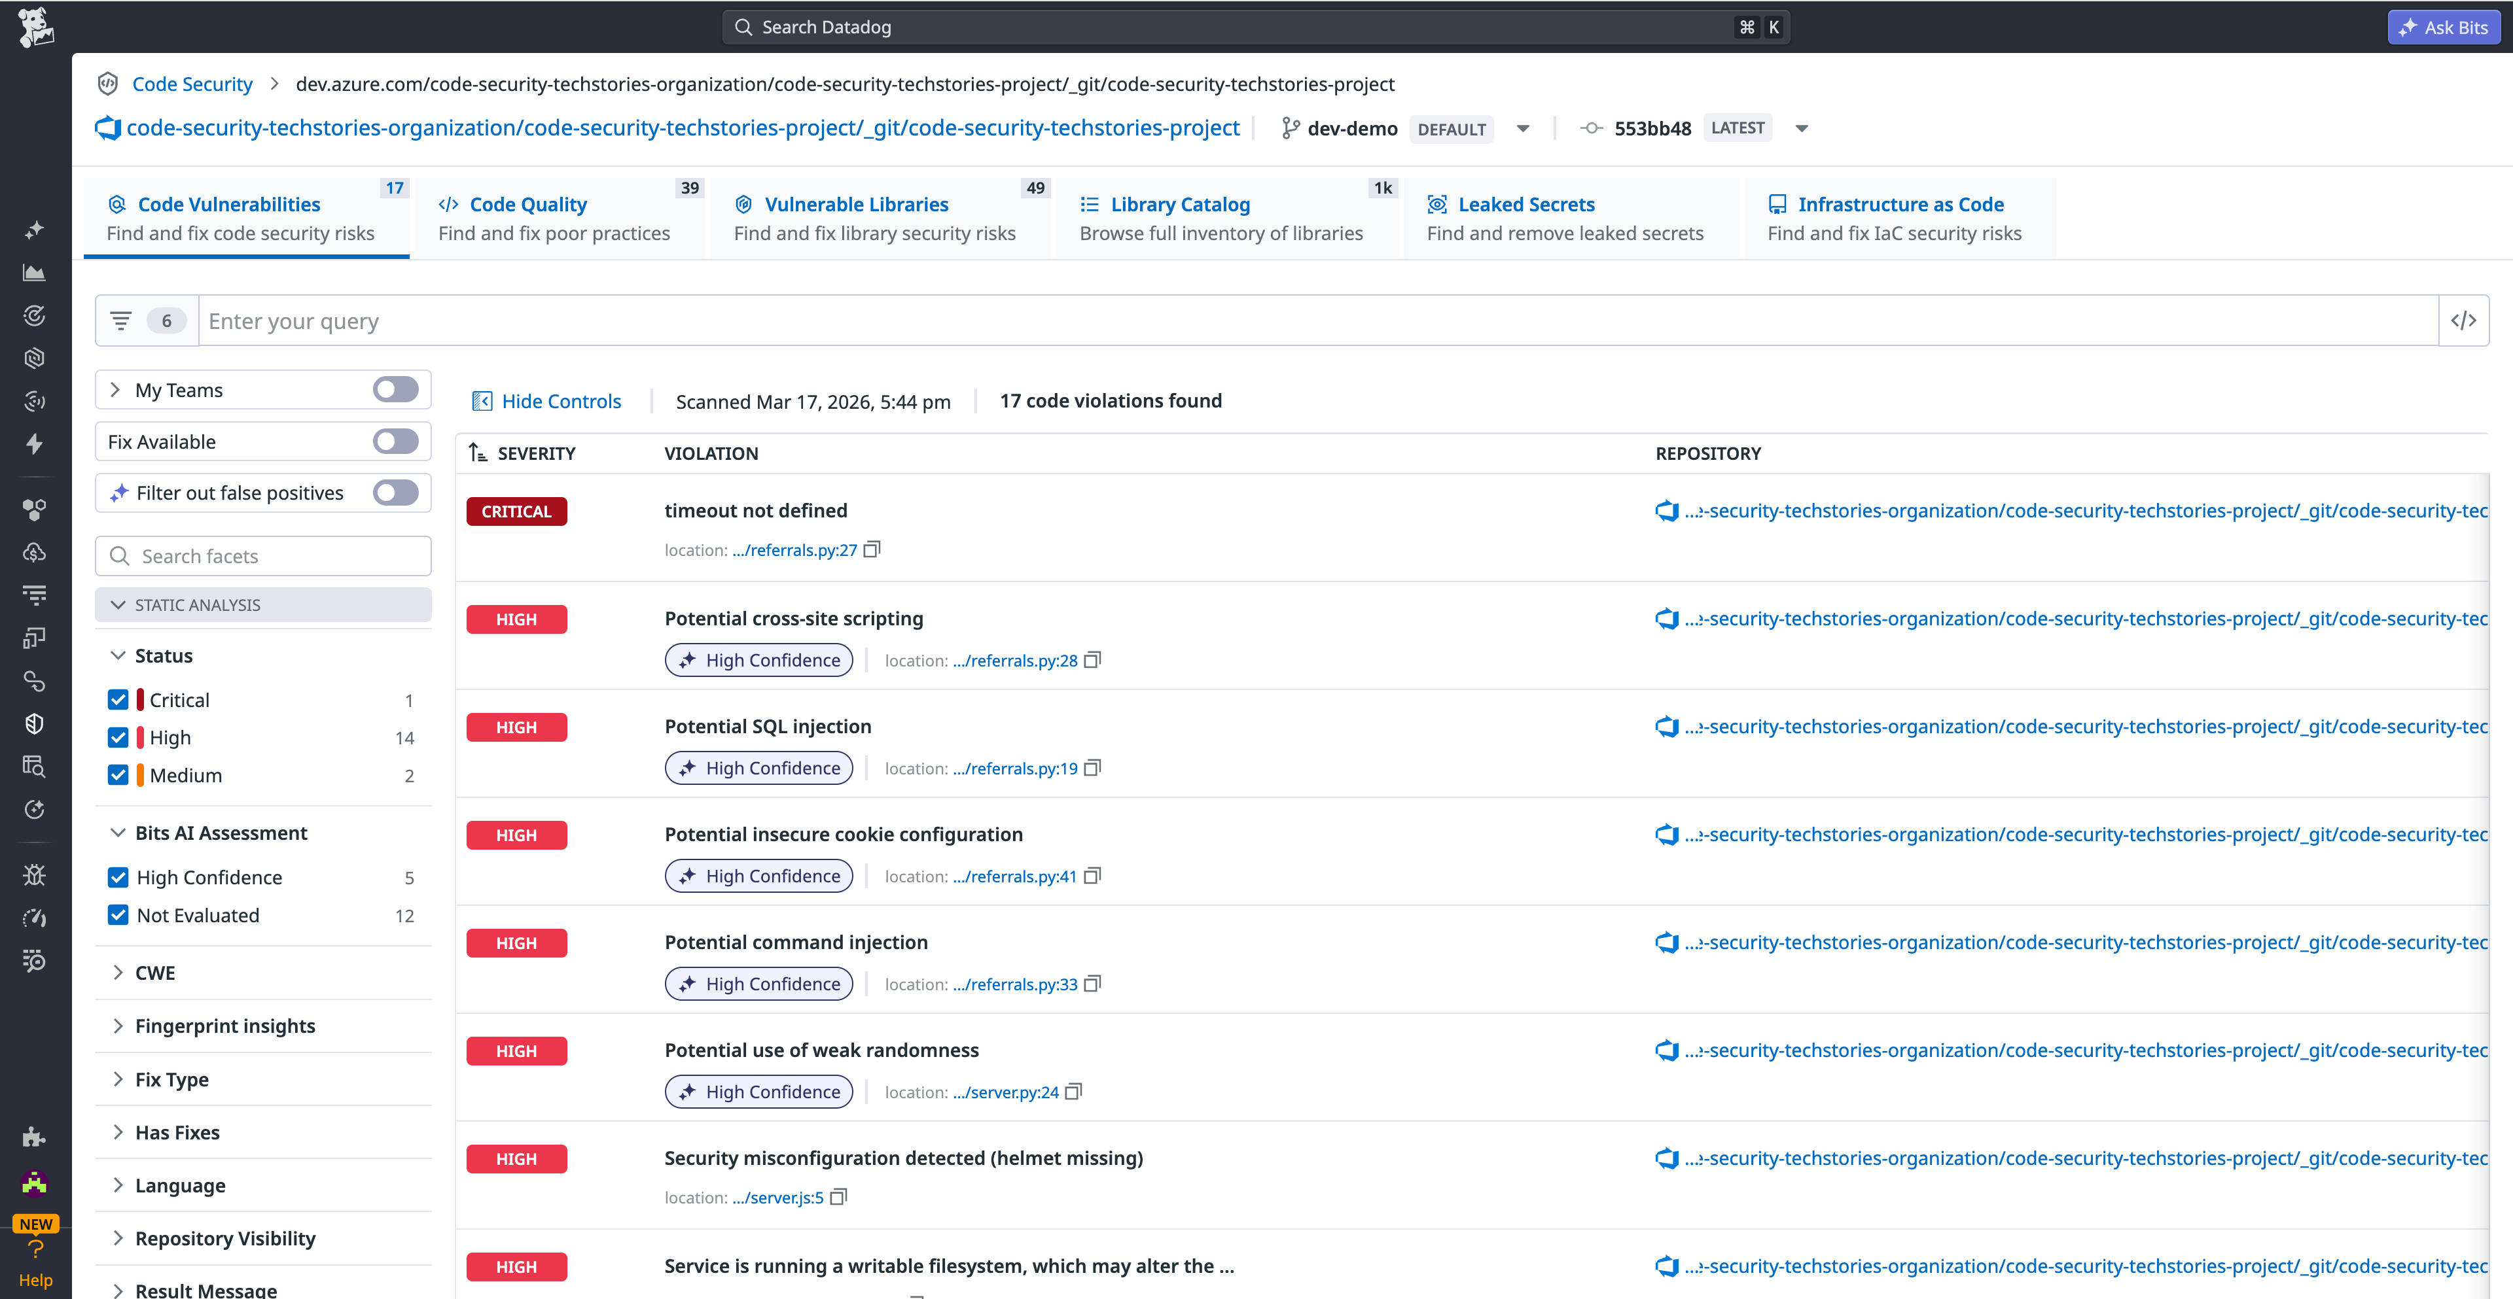Enable the Fix Available toggle
2513x1299 pixels.
point(395,441)
